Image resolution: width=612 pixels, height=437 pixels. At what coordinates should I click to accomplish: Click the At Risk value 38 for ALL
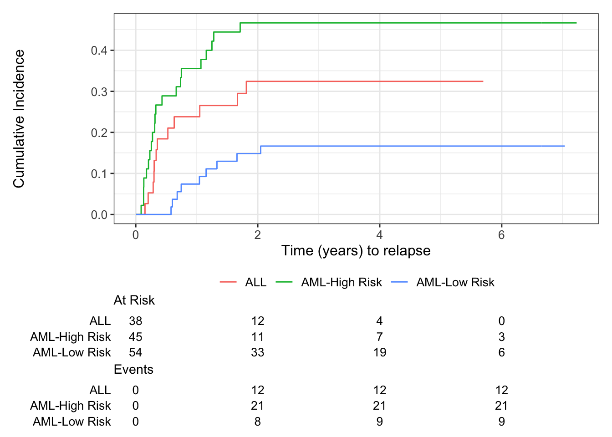pos(136,321)
